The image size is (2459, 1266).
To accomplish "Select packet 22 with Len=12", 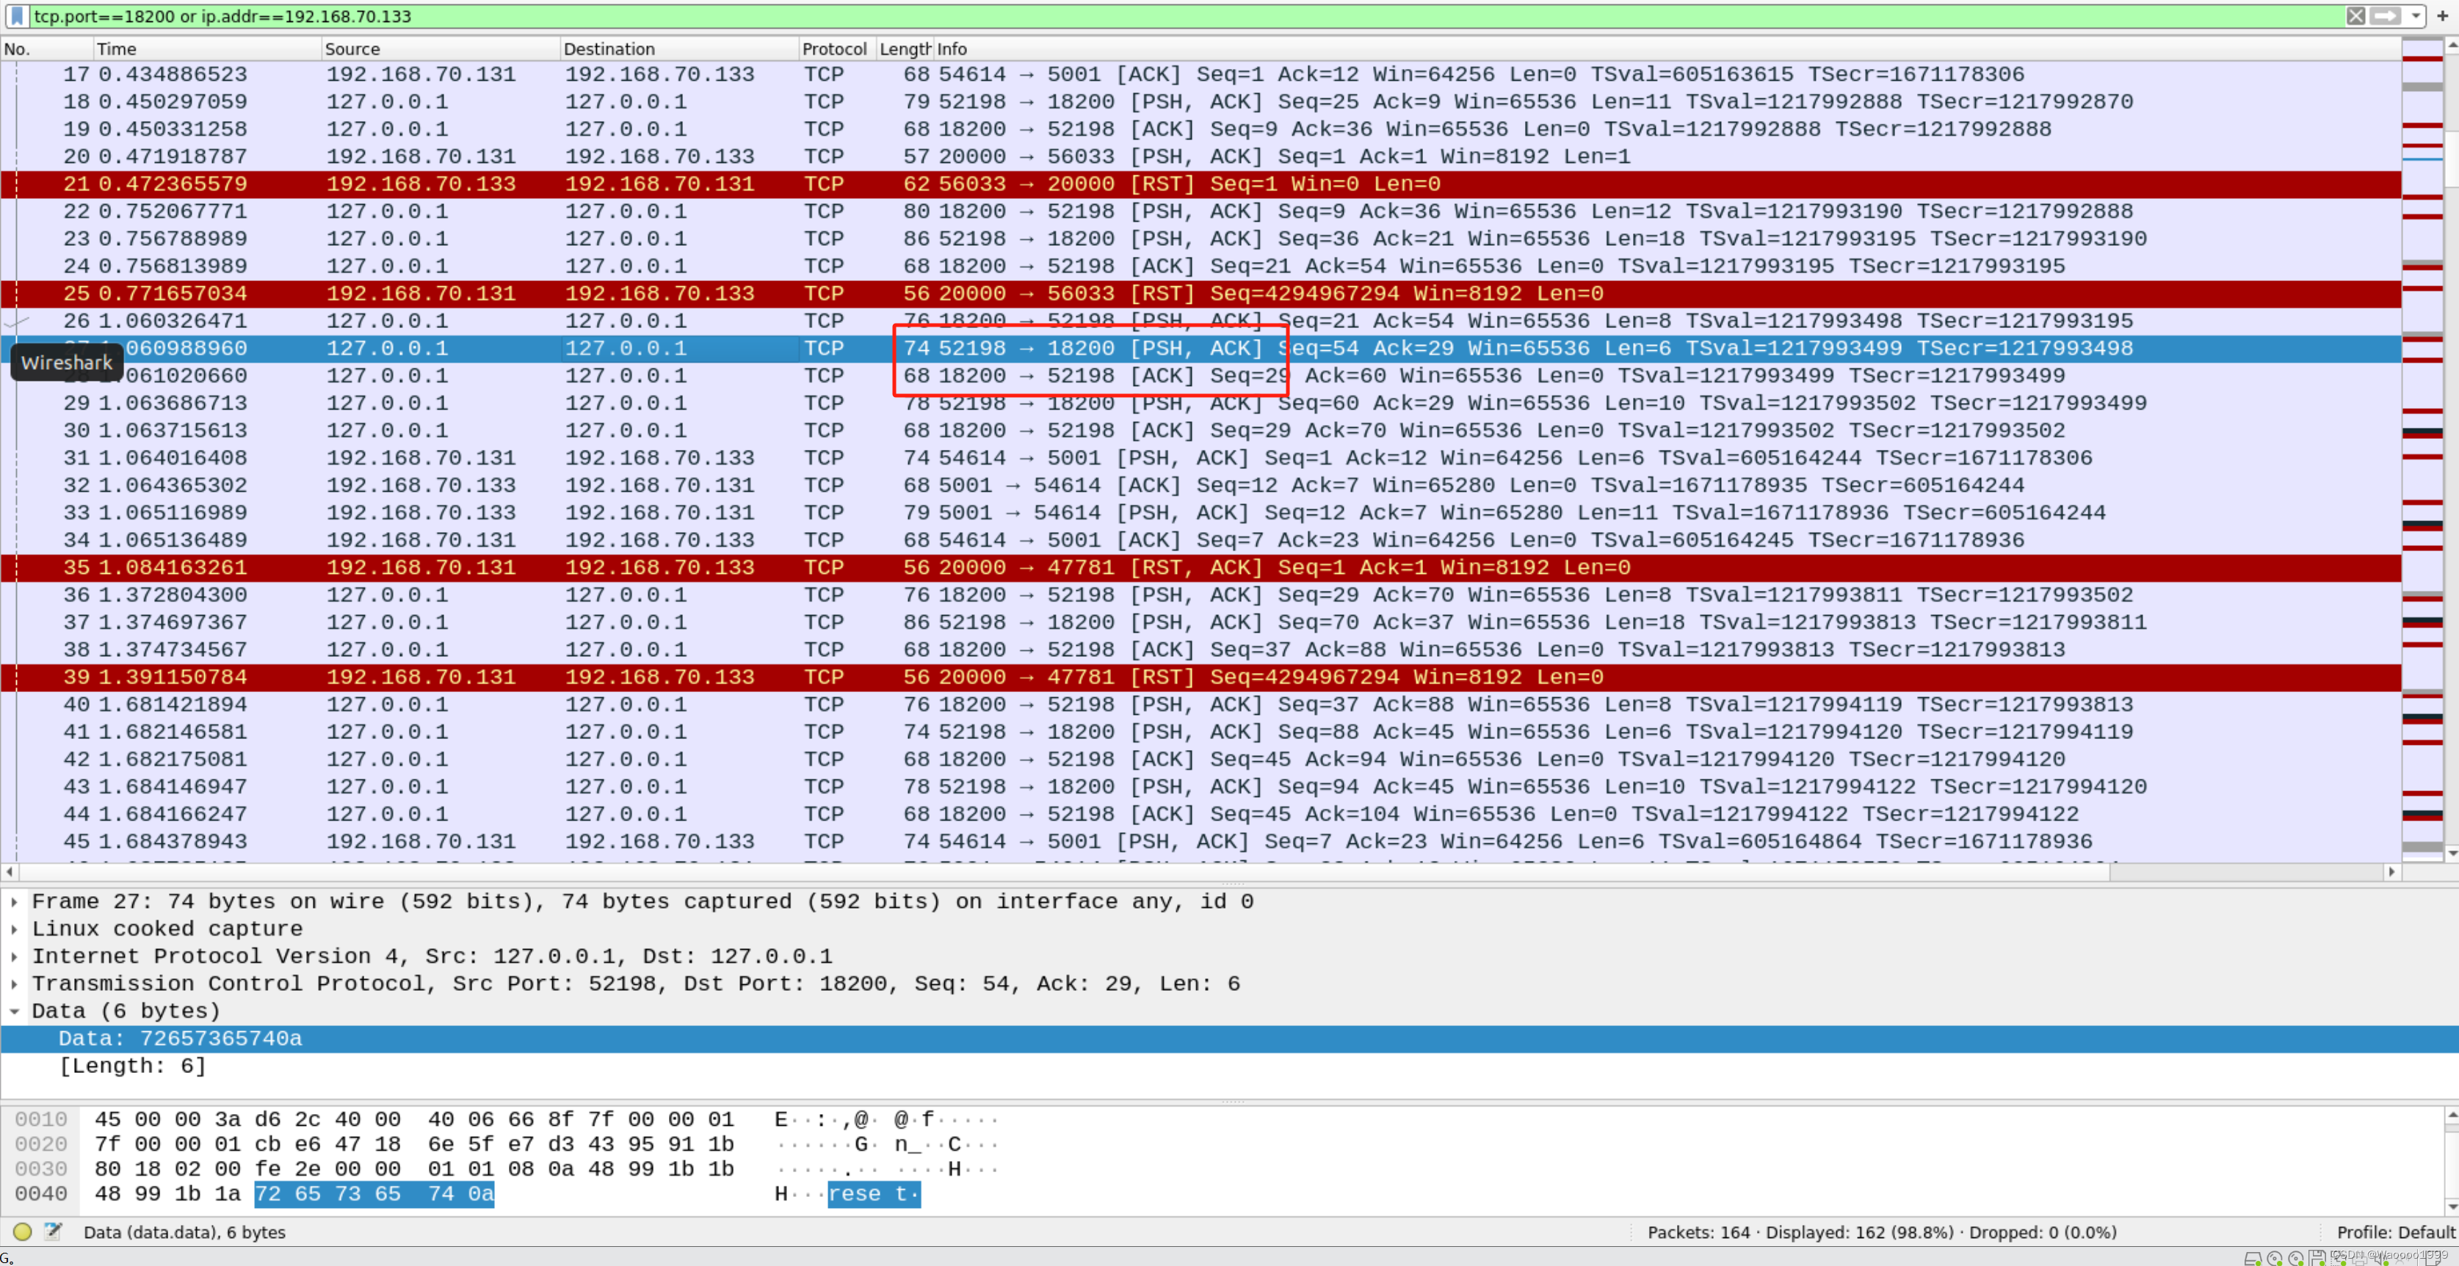I will point(1200,212).
